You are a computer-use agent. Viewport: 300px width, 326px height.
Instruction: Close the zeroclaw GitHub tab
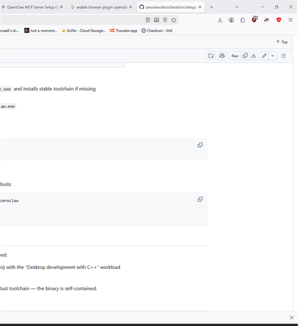[x=200, y=7]
